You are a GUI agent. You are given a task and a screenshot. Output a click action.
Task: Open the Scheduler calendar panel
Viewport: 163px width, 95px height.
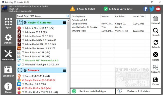pyautogui.click(x=8, y=71)
